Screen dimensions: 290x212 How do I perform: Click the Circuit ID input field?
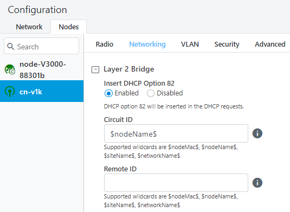pos(176,133)
